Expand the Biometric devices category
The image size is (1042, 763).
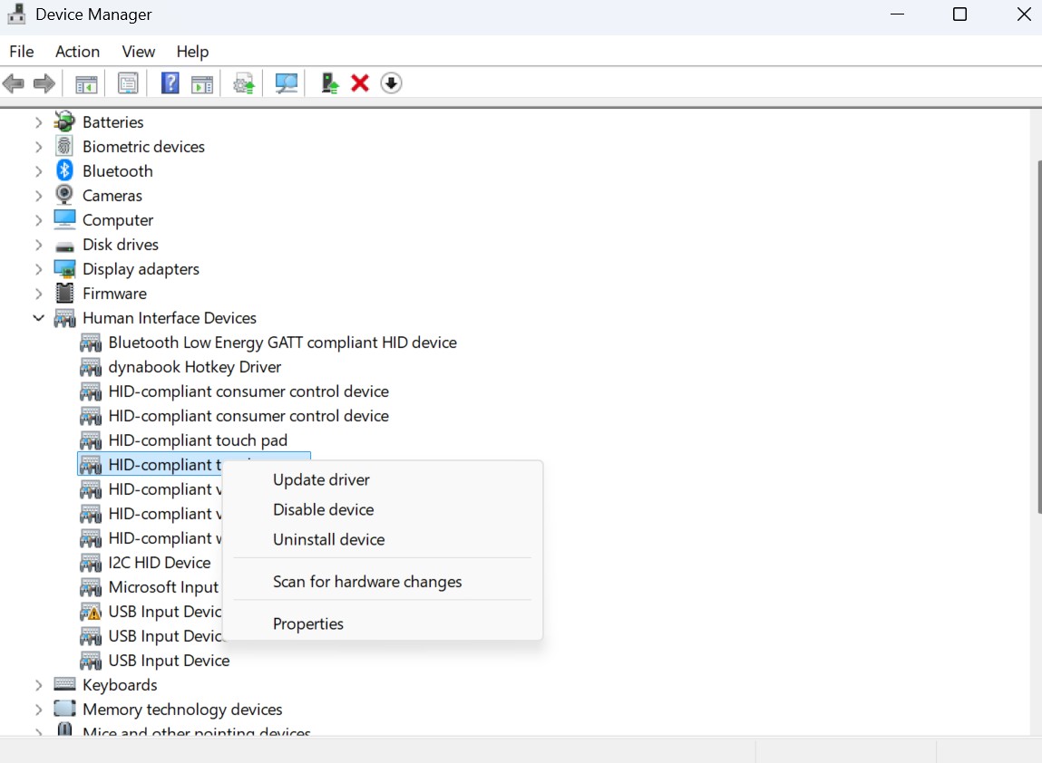click(x=39, y=147)
